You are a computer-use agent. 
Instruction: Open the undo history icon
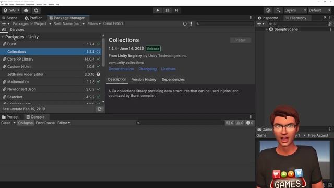click(268, 10)
